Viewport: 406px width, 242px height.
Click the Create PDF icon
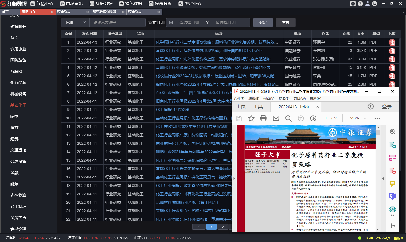[x=392, y=171]
